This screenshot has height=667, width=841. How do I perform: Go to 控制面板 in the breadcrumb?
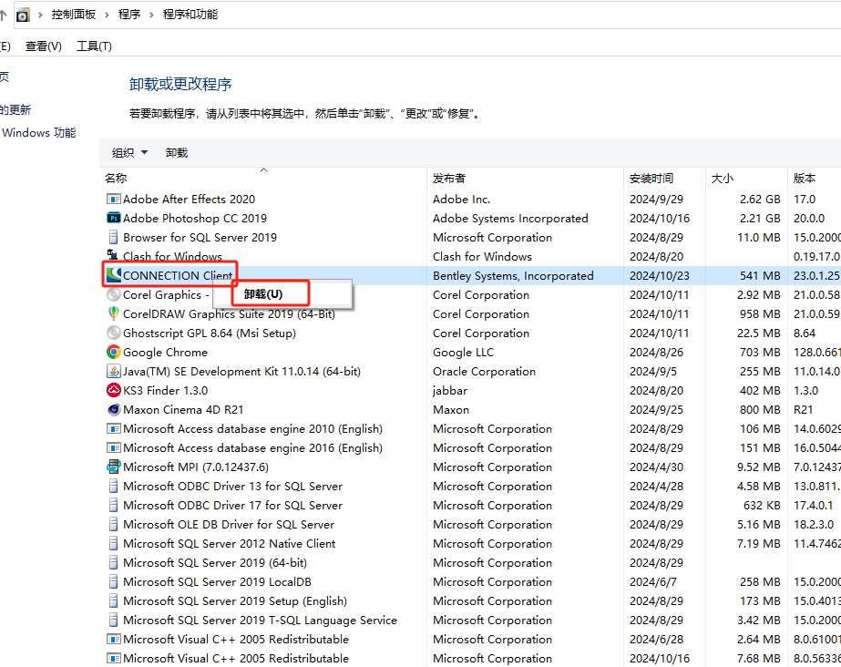tap(74, 15)
